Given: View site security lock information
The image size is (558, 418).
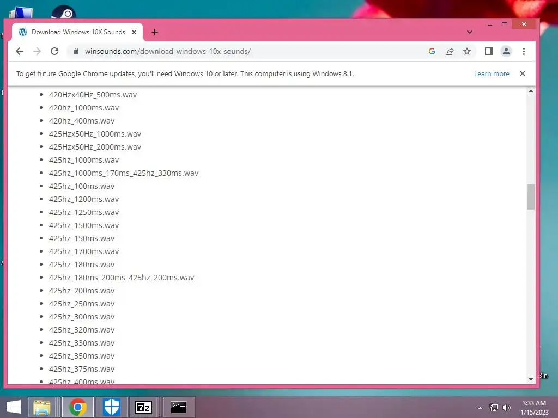Looking at the screenshot, I should (x=76, y=51).
